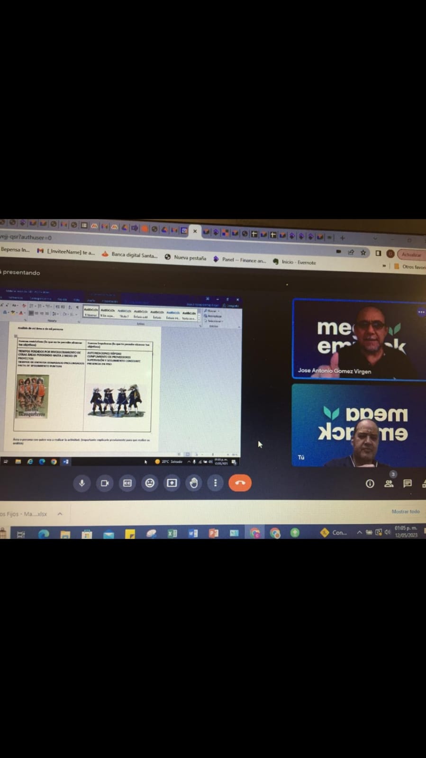
Task: Open the Inicio - Evernote bookmark
Action: pos(294,262)
